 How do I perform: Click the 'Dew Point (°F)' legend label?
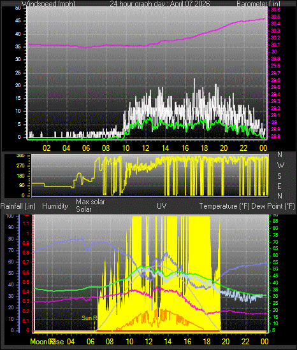point(273,206)
